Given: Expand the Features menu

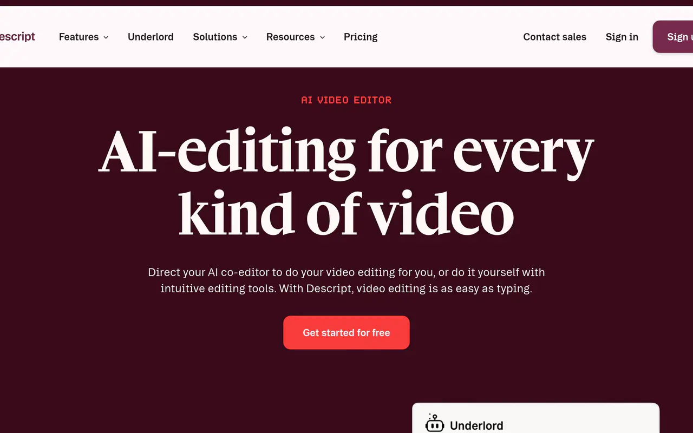Looking at the screenshot, I should 83,37.
